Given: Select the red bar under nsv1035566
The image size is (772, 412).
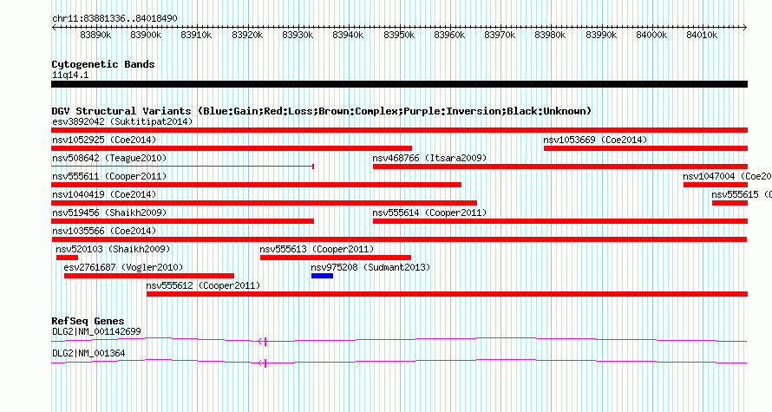Looking at the screenshot, I should [x=399, y=239].
